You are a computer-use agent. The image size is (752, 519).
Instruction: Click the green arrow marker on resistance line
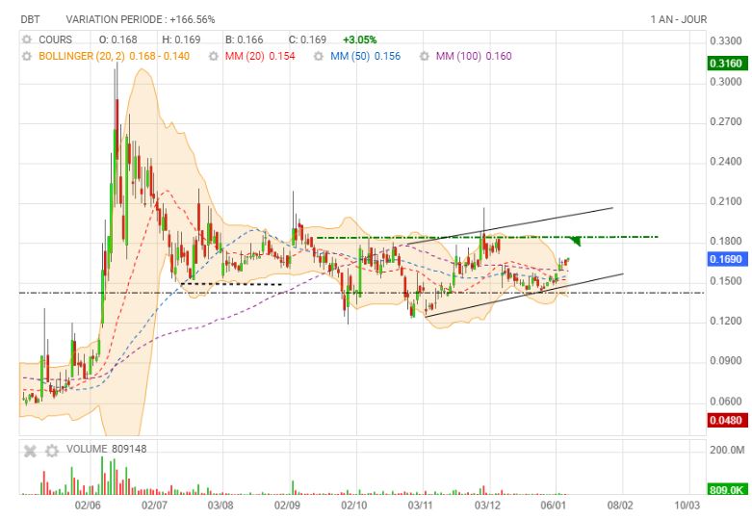(575, 241)
